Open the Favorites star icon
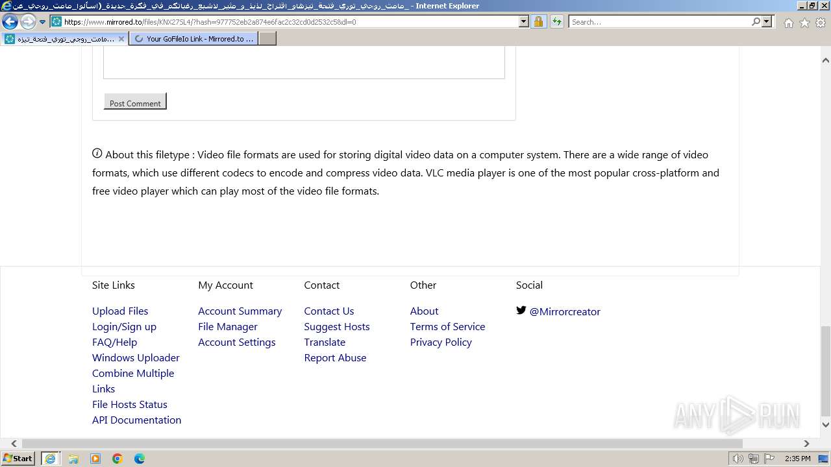831x467 pixels. [x=804, y=23]
